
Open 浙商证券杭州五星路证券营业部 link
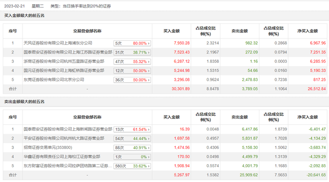tap(64, 61)
